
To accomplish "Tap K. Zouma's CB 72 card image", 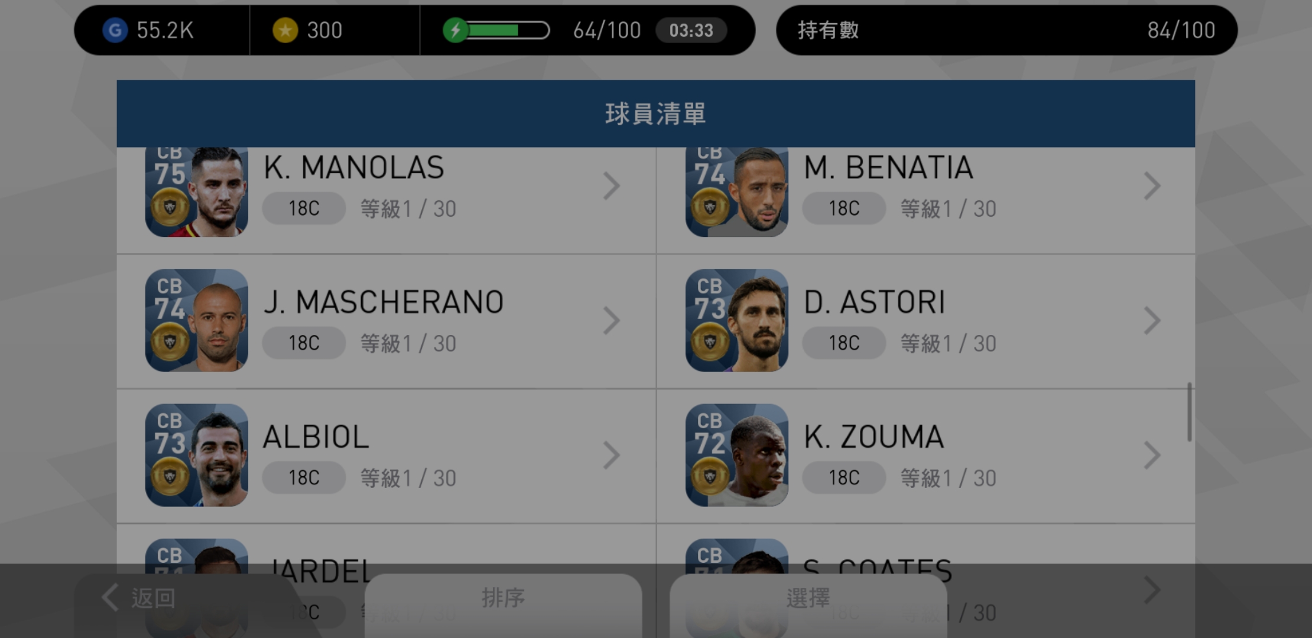I will click(736, 455).
